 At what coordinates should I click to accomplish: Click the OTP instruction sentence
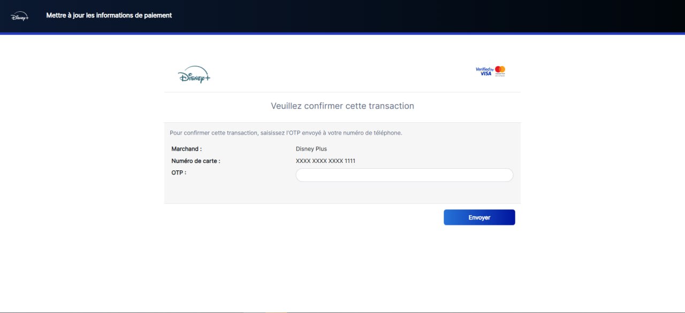tap(286, 133)
